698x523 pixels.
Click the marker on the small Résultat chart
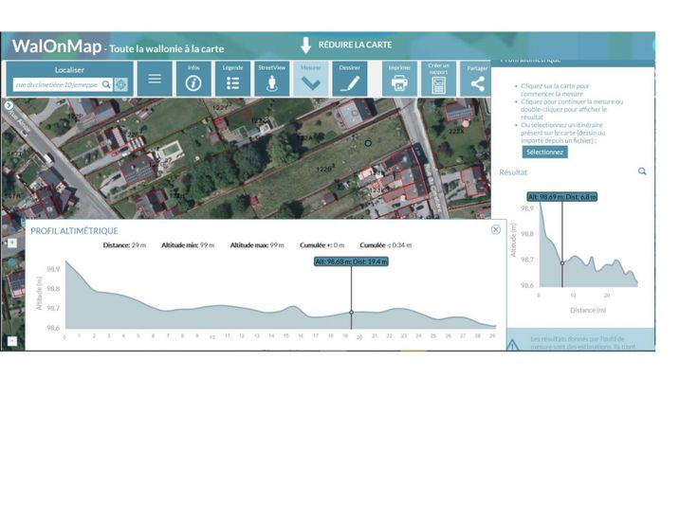pos(562,263)
